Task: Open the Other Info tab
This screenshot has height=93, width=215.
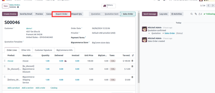Action: 26,50
